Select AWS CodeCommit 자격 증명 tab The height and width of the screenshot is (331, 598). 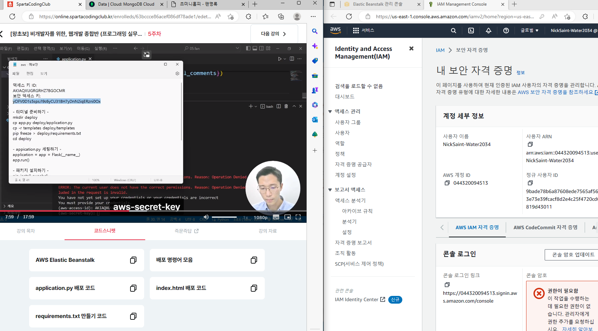(545, 227)
